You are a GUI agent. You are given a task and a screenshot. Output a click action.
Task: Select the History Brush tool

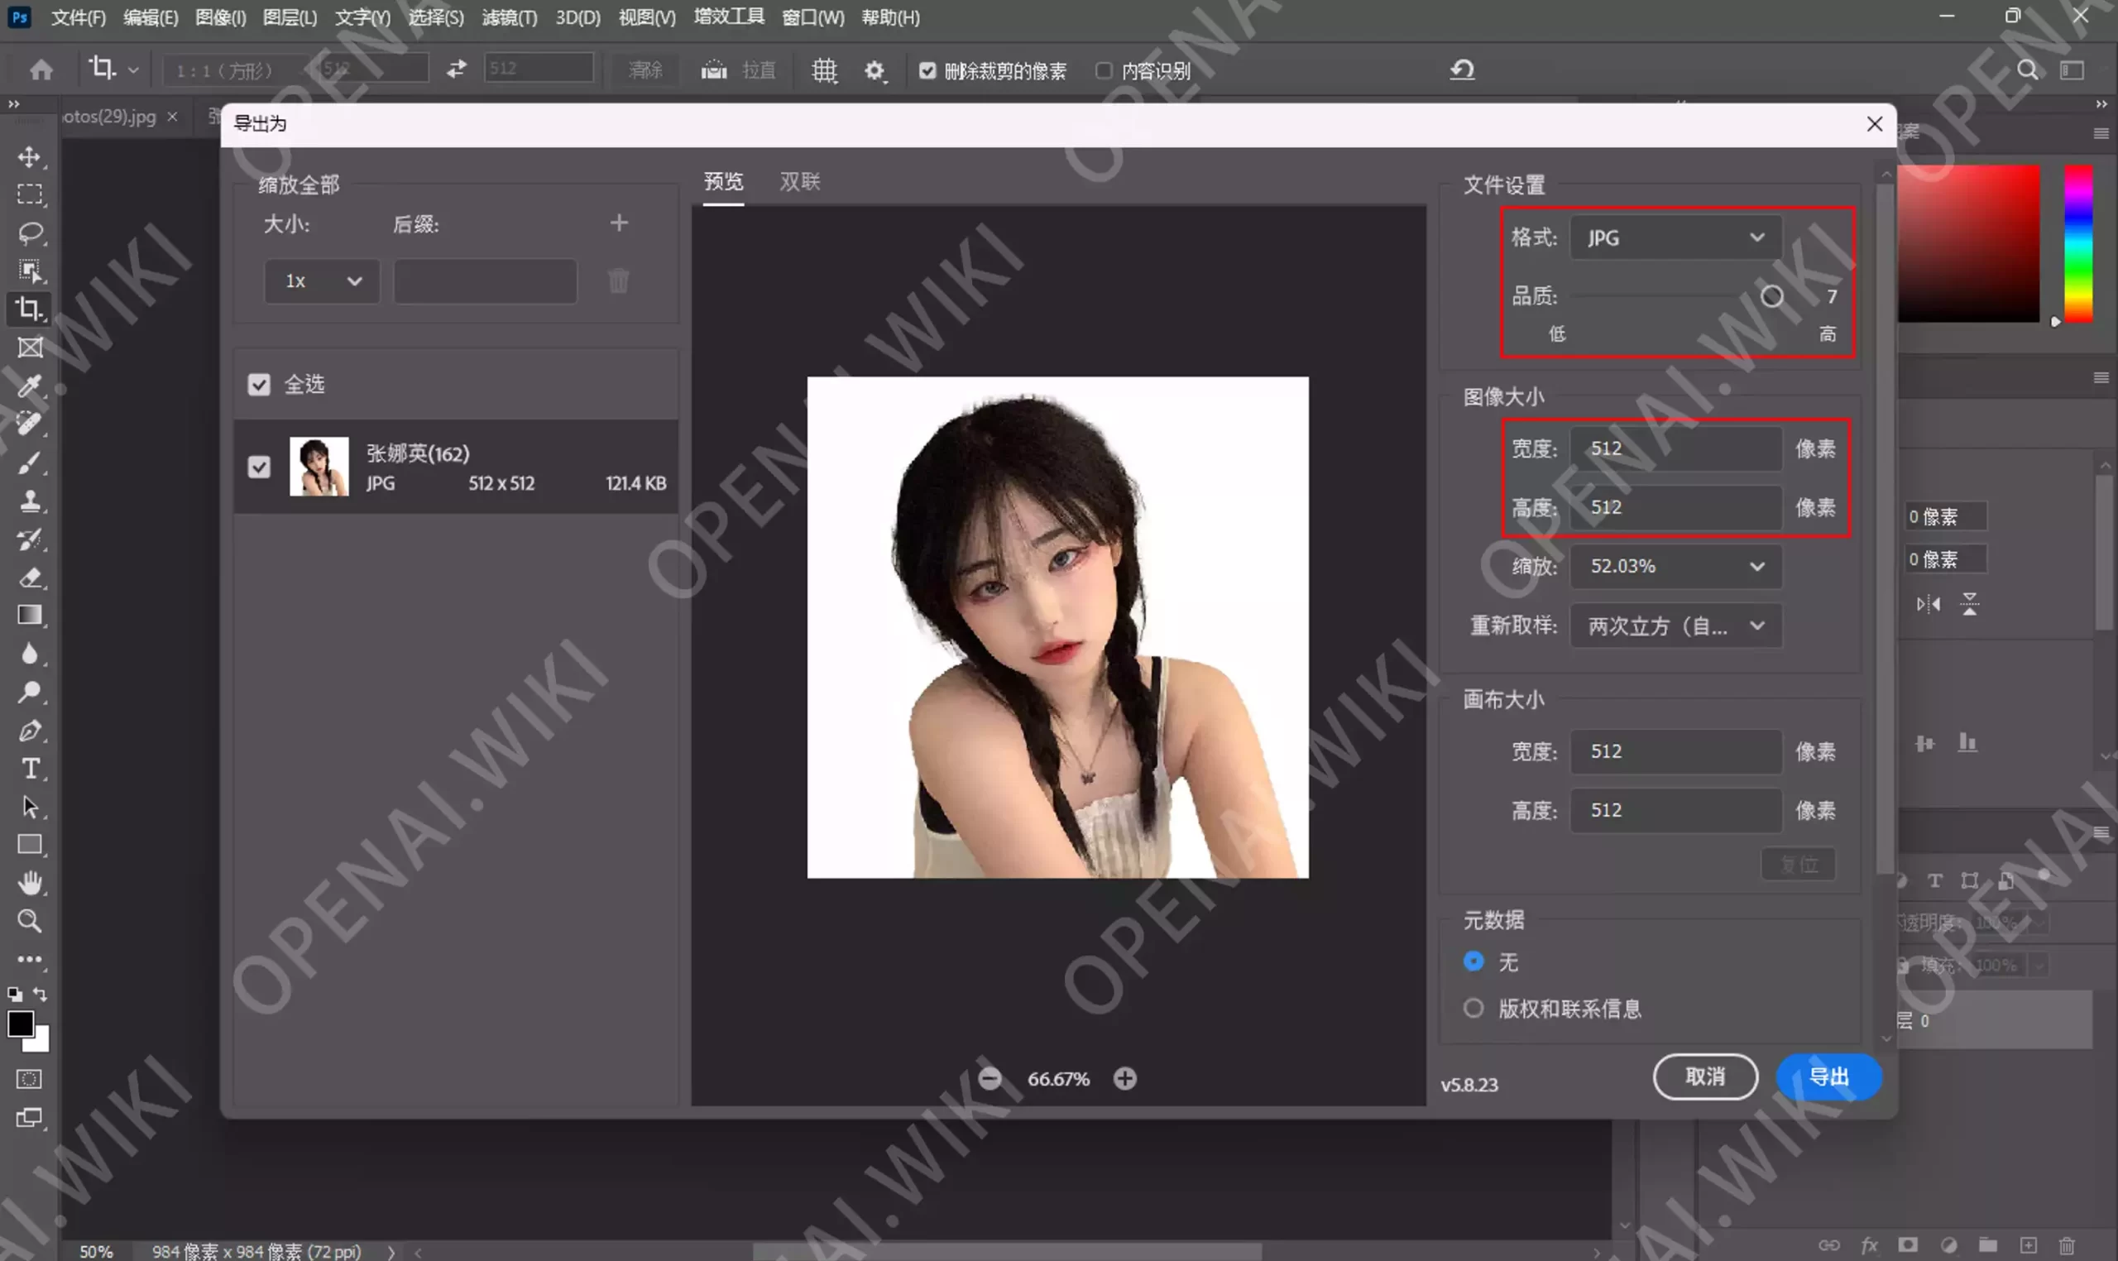click(30, 539)
